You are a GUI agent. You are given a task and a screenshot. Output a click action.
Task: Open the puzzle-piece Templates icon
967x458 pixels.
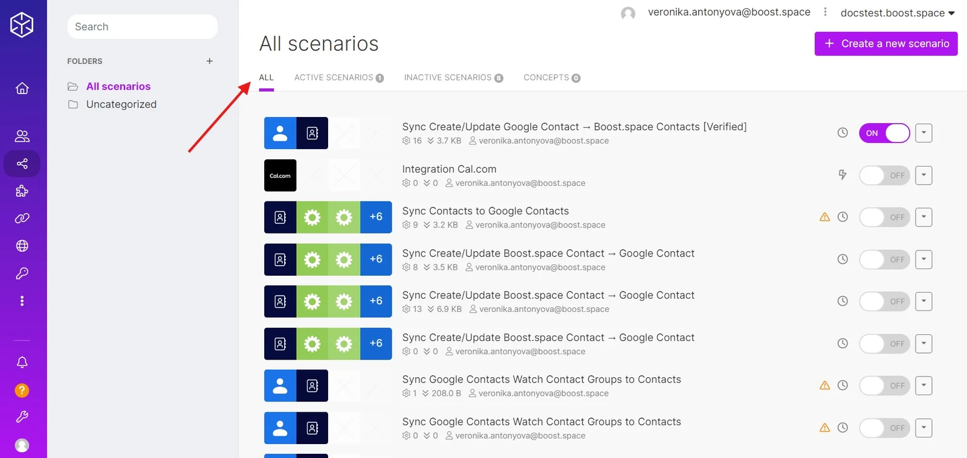point(22,191)
